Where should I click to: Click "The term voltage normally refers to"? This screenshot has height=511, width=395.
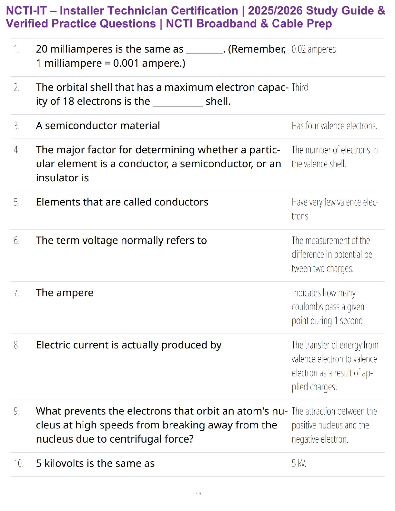click(x=121, y=240)
